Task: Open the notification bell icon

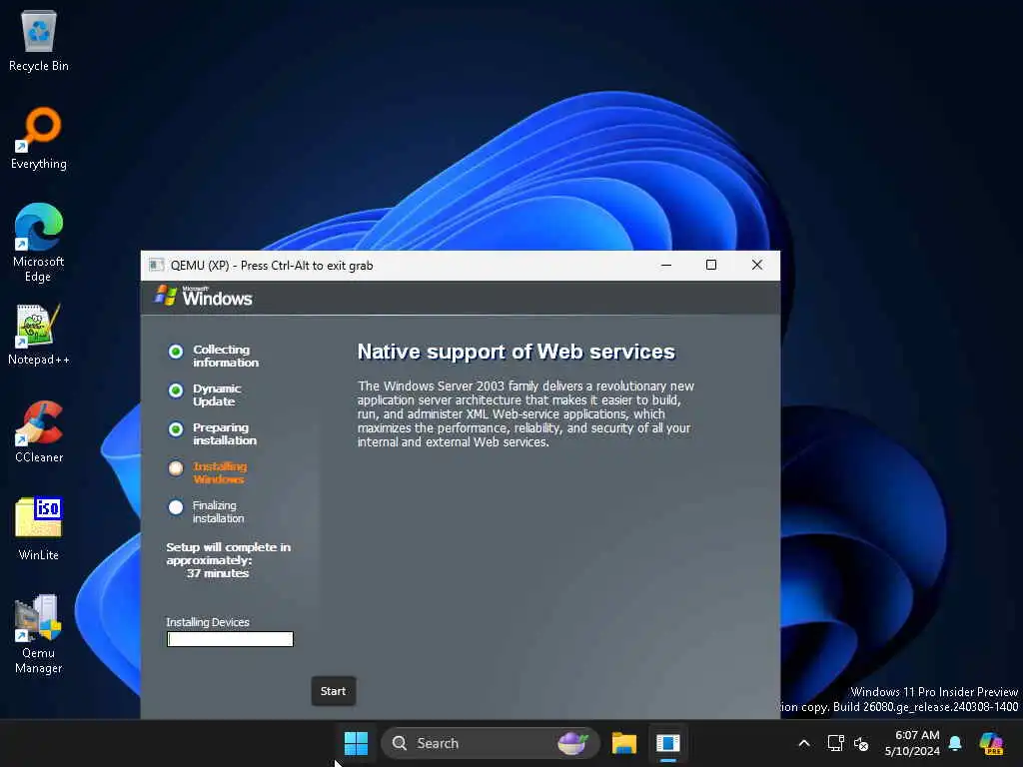Action: coord(955,743)
